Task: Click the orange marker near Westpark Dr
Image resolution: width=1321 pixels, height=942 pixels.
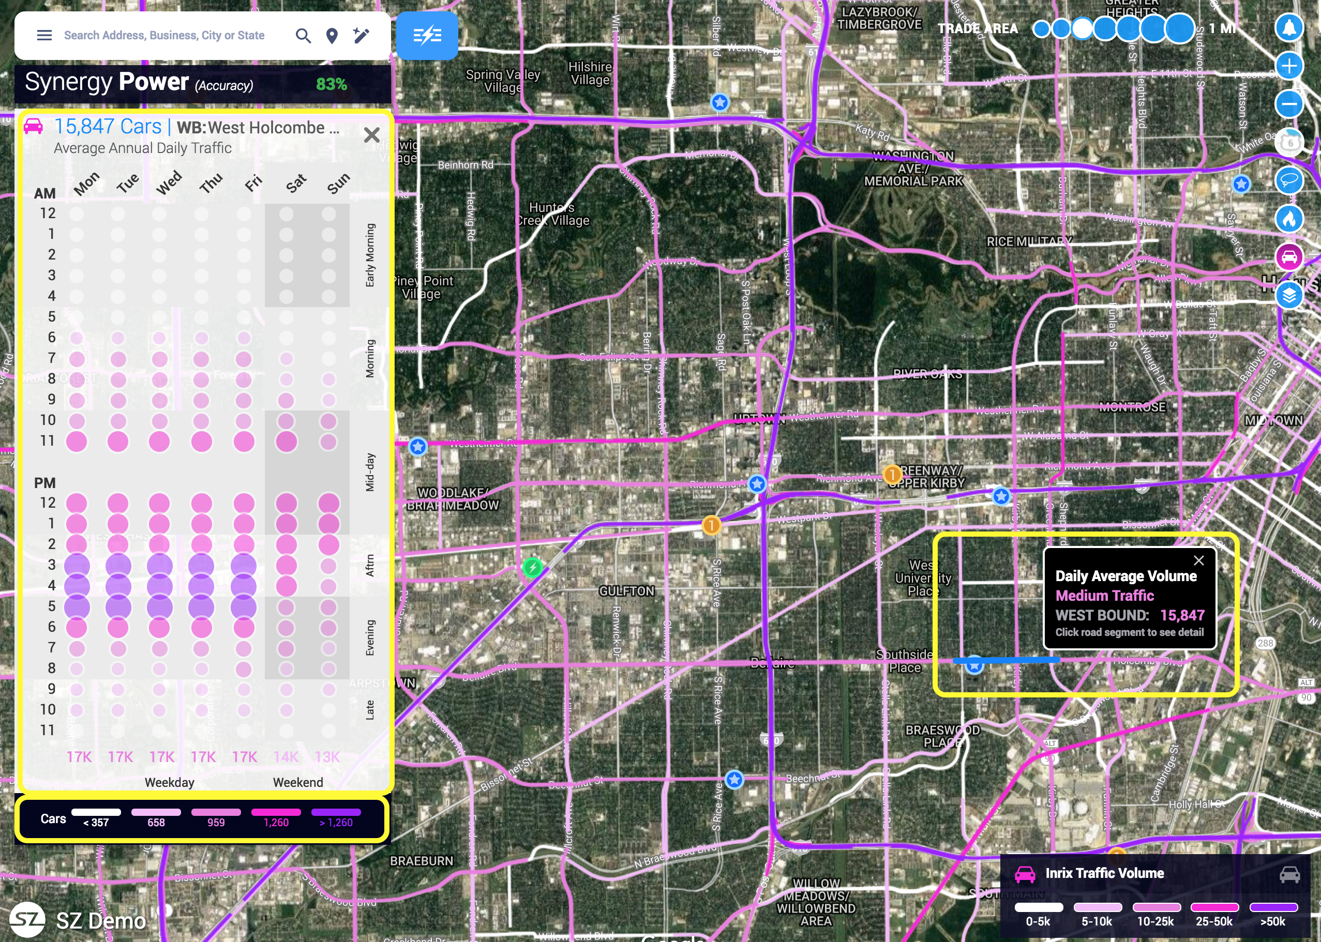Action: [x=711, y=525]
